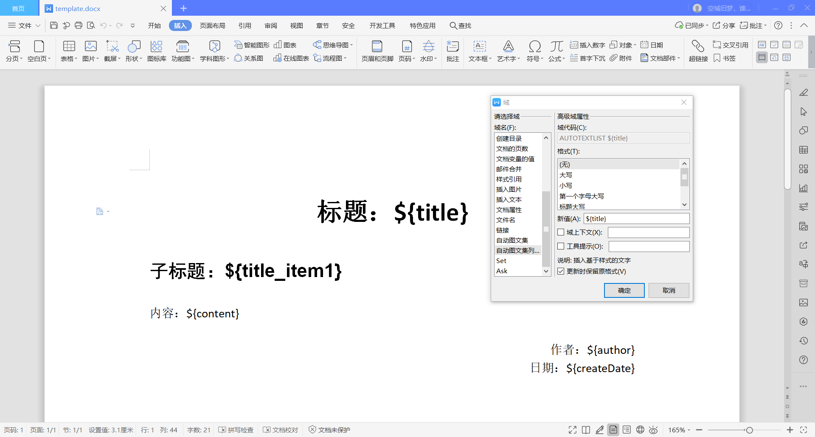Image resolution: width=815 pixels, height=437 pixels.
Task: Uncheck 更新时保留原格式(V) option
Action: coord(561,271)
